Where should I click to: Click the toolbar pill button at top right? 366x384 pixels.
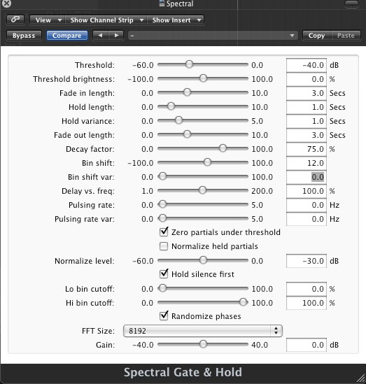coord(351,3)
